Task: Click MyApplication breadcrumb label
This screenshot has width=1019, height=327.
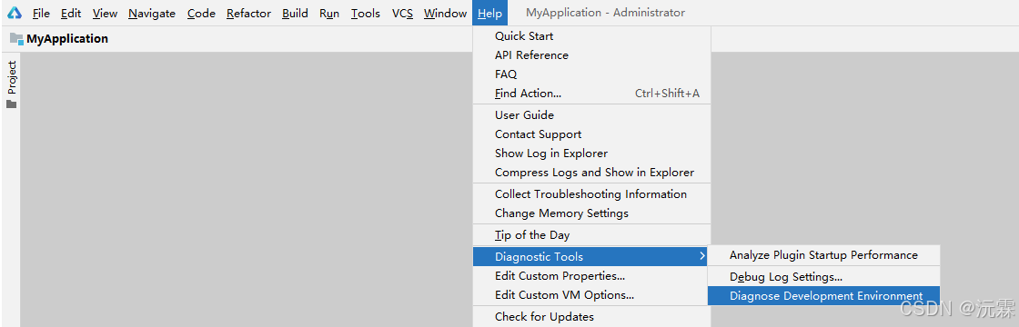Action: [67, 39]
